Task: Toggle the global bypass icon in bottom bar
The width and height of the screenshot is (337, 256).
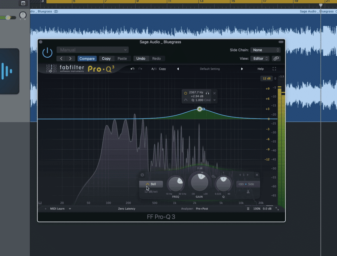Action: (248, 209)
